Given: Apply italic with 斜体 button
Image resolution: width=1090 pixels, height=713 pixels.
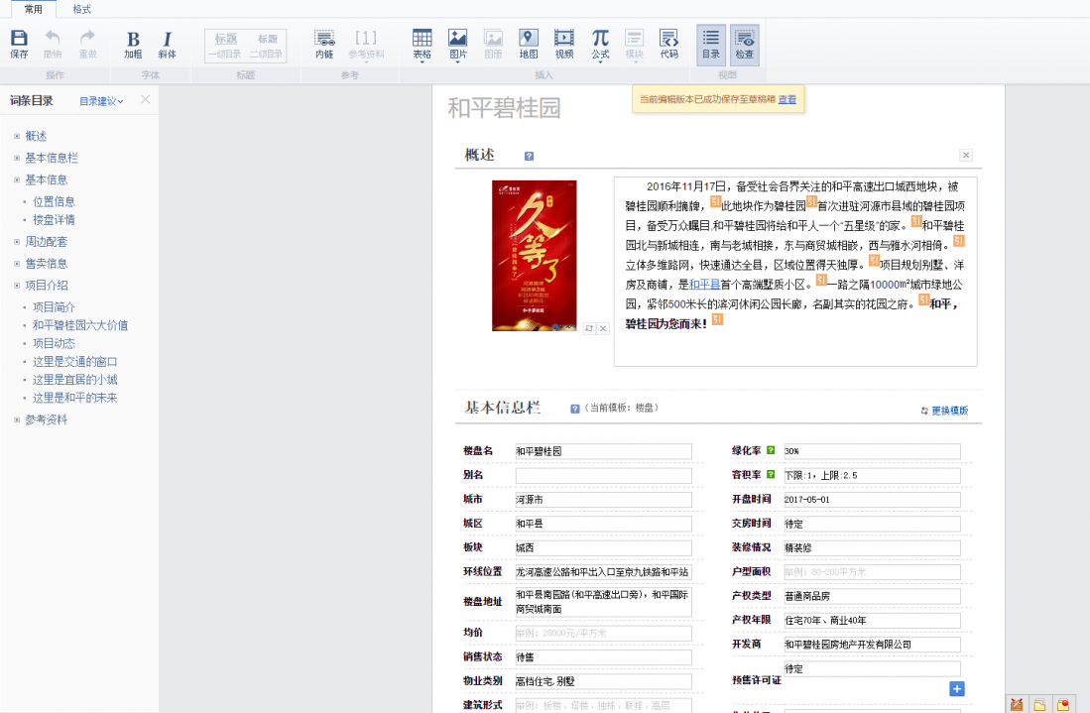Looking at the screenshot, I should pyautogui.click(x=167, y=44).
